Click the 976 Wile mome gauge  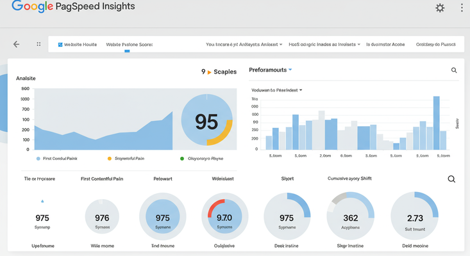tap(102, 216)
